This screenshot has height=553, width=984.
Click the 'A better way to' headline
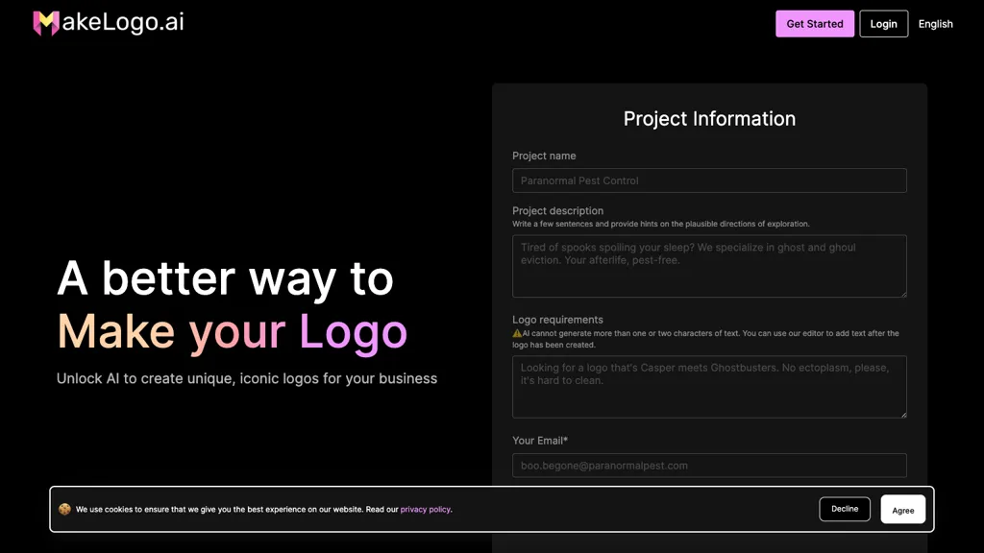click(x=225, y=278)
